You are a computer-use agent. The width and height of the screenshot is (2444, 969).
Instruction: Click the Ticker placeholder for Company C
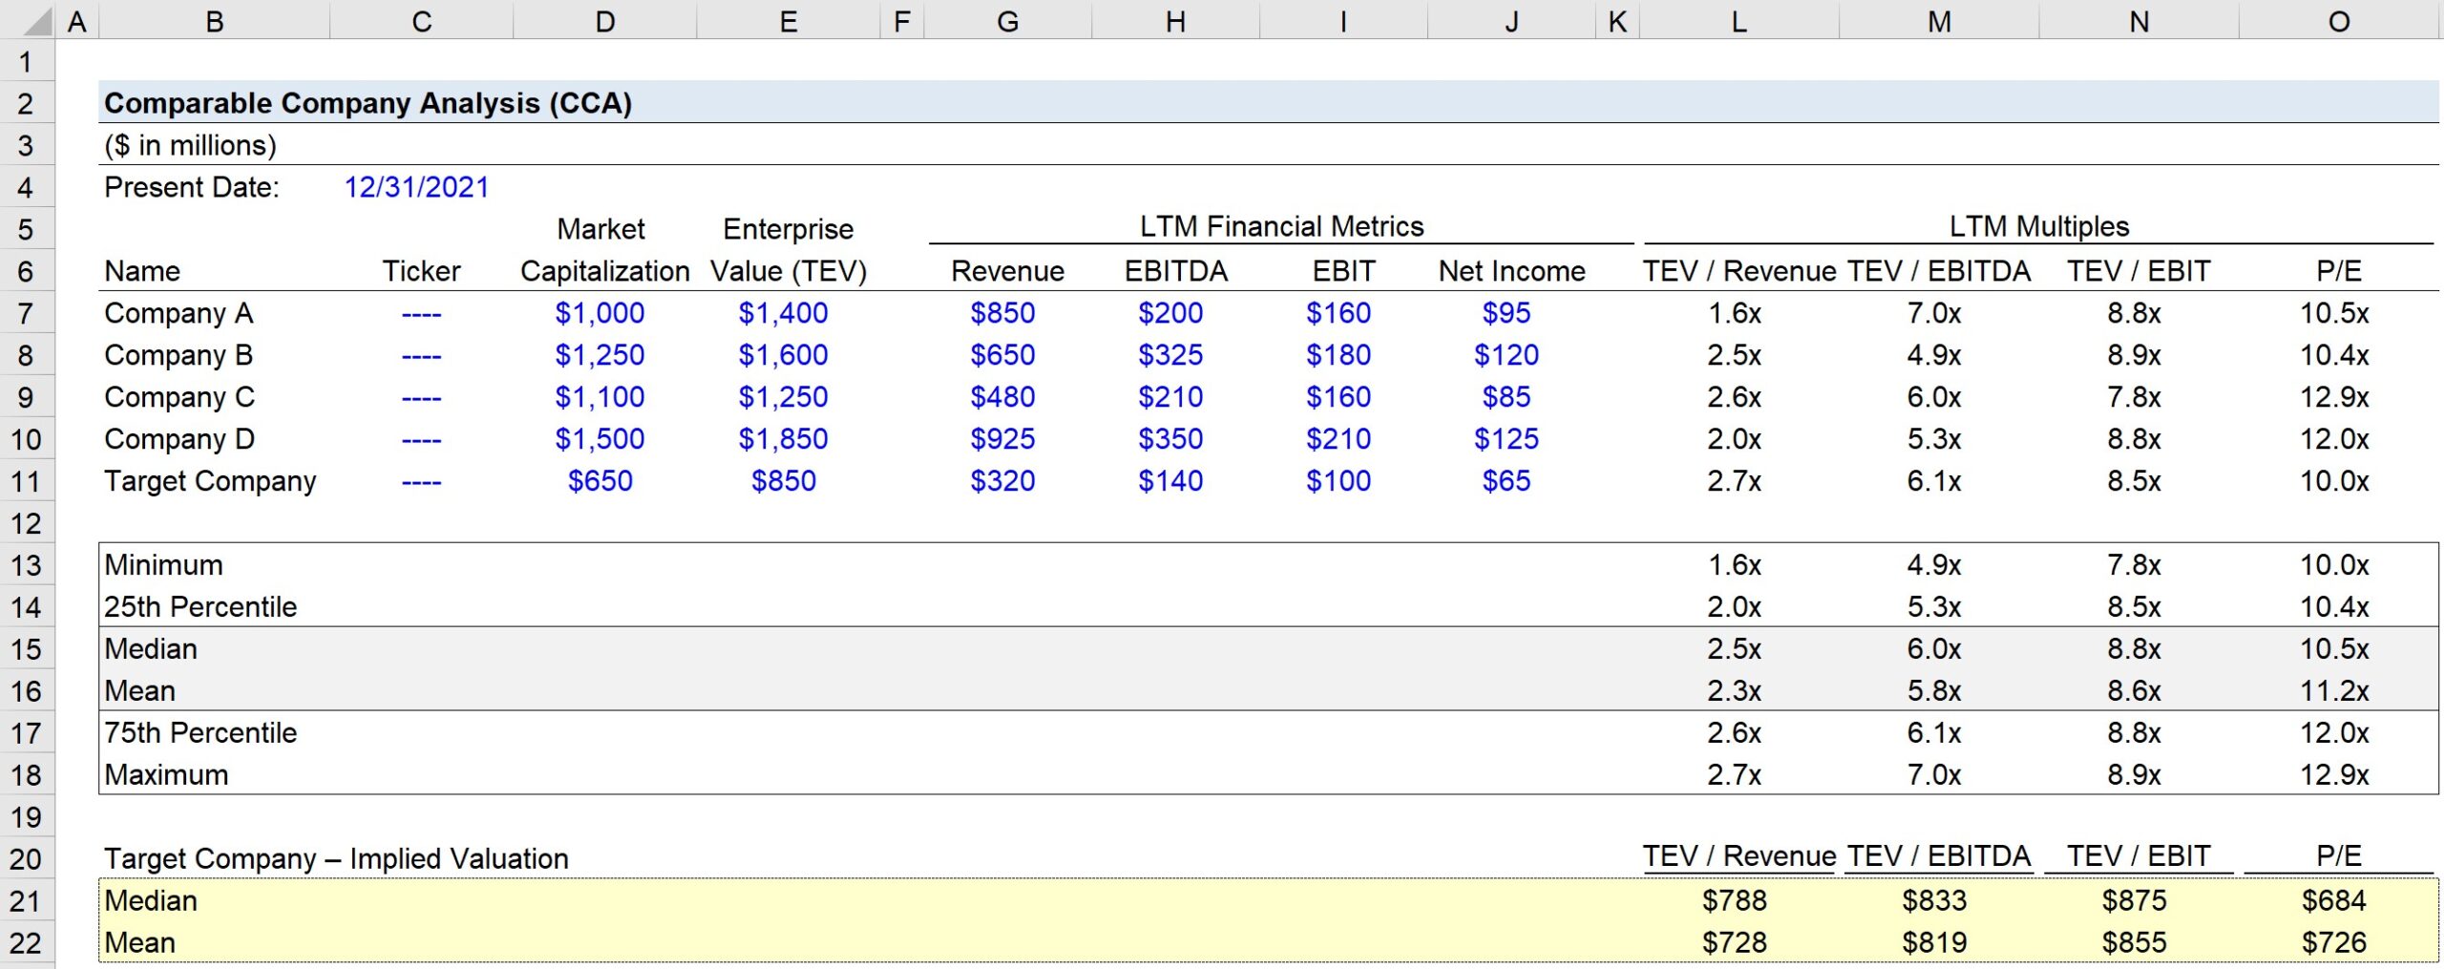421,397
